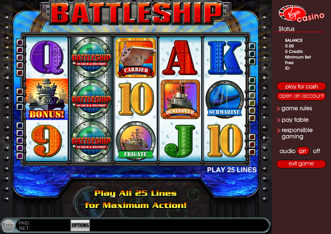Viewport: 331px width, 234px height.
Task: Open the Options menu
Action: 80,225
